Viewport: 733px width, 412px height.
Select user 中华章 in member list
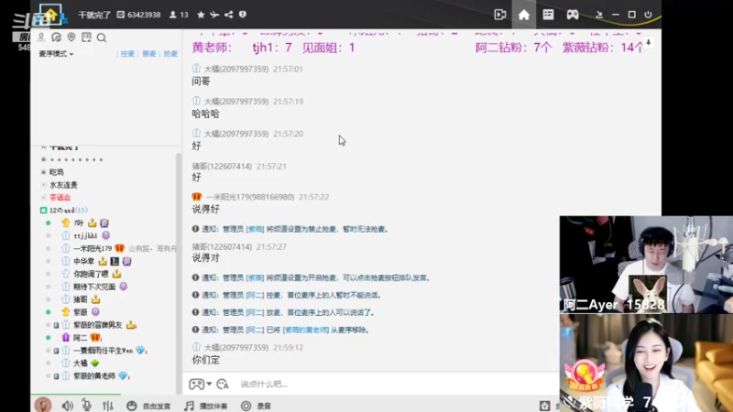[83, 261]
